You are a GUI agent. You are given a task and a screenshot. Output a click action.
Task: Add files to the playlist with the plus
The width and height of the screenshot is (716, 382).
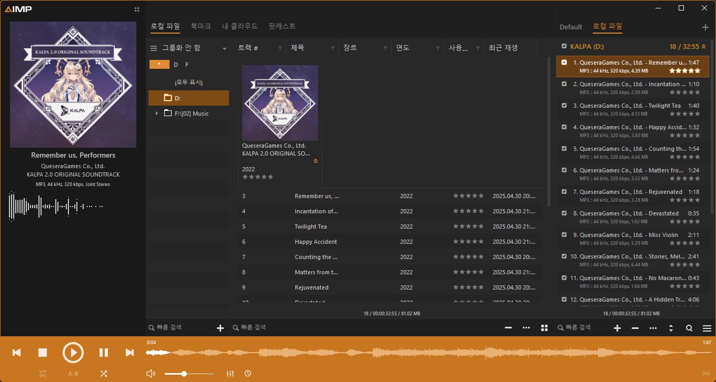point(618,328)
